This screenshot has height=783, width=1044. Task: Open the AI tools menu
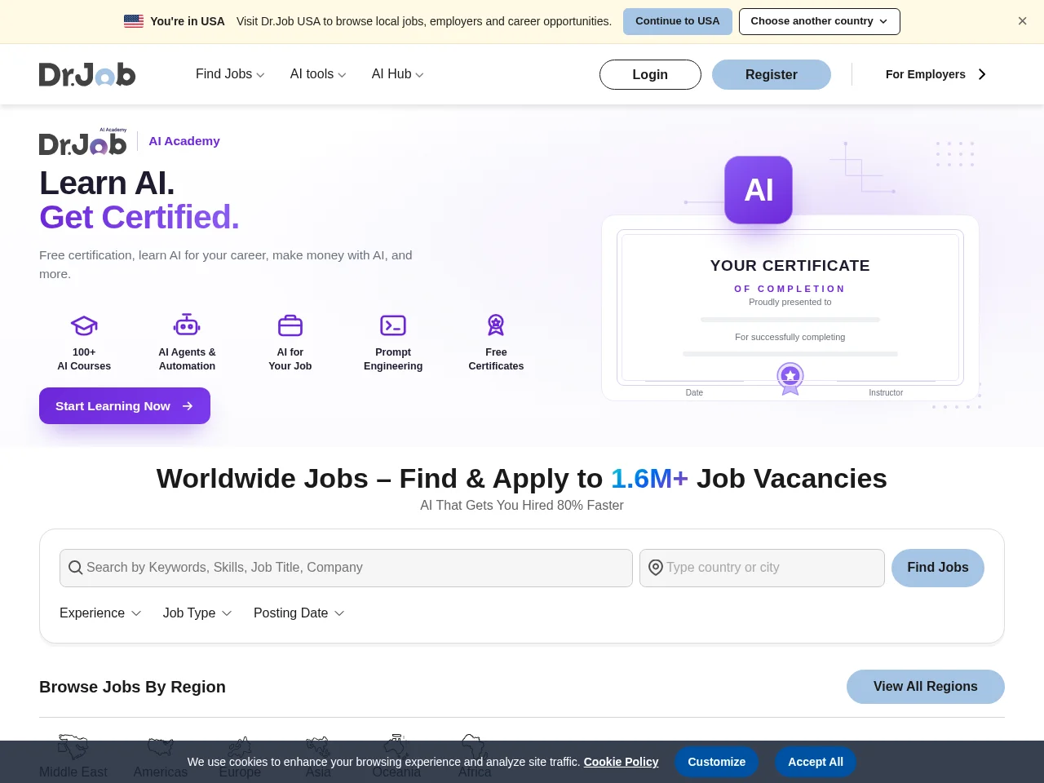(x=318, y=74)
